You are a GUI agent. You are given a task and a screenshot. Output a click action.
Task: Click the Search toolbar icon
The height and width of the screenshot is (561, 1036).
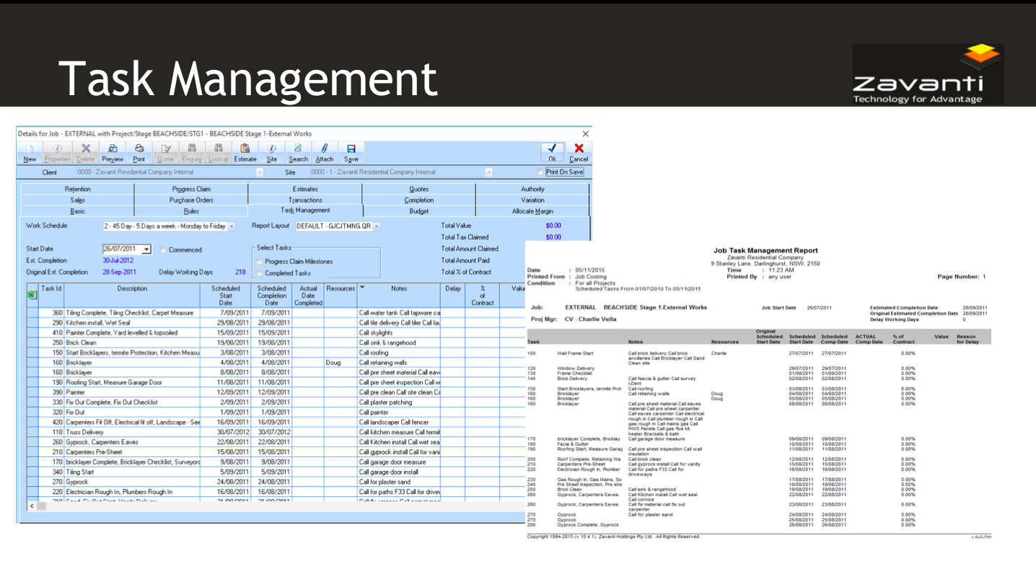click(x=298, y=152)
